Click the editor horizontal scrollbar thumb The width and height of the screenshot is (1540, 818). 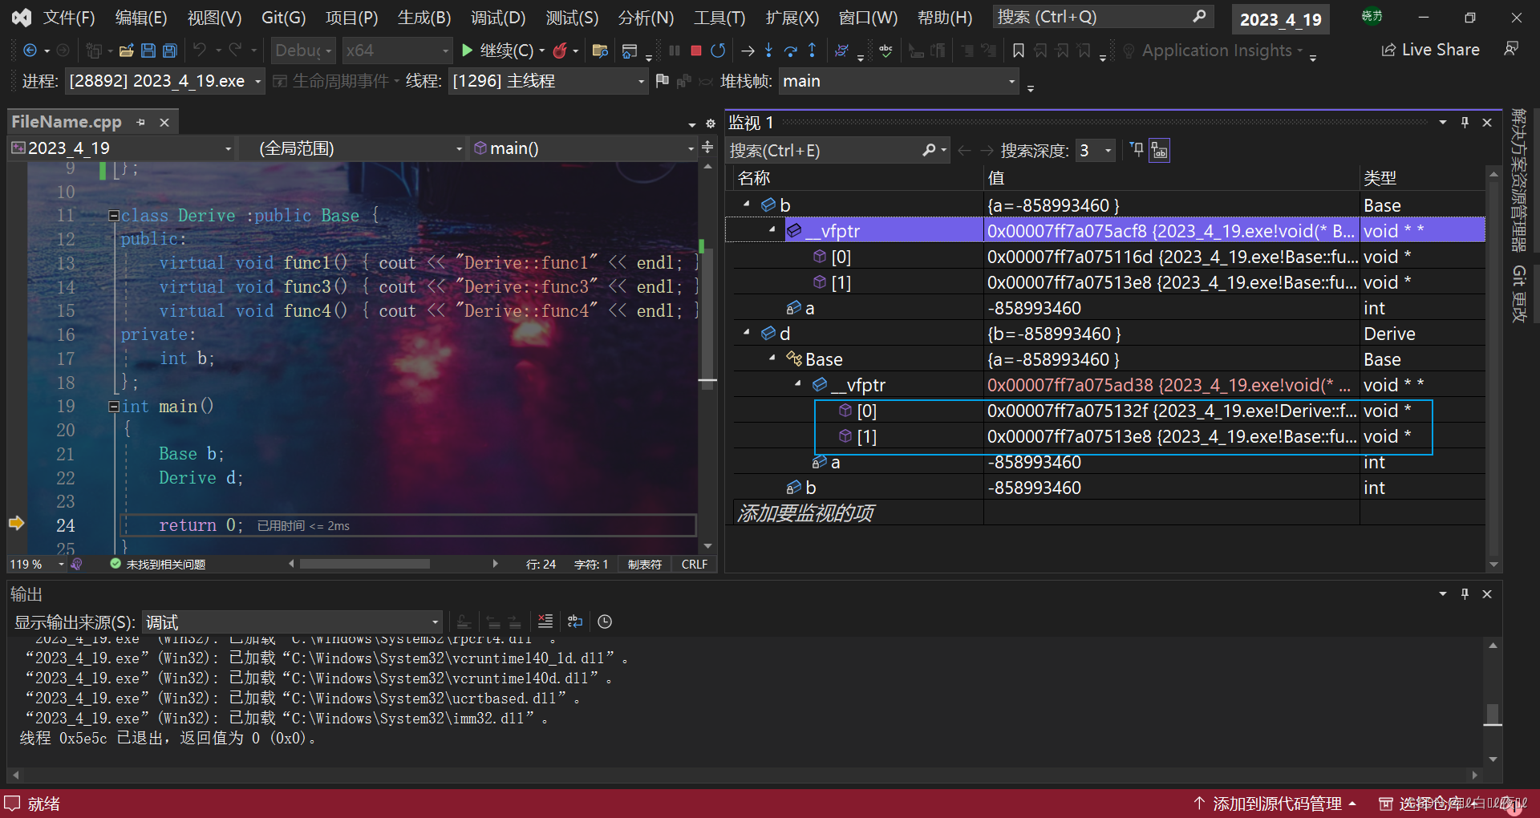click(364, 564)
